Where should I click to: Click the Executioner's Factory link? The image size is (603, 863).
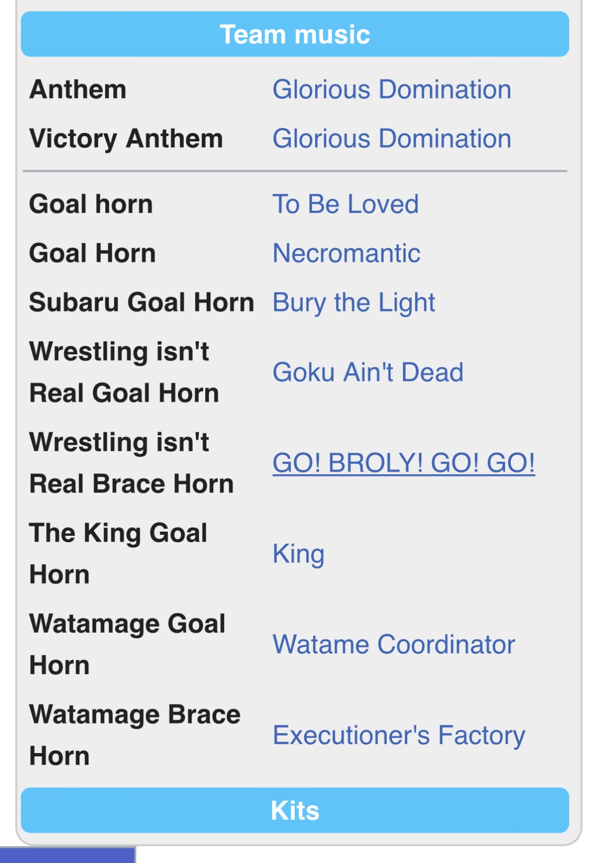[399, 735]
